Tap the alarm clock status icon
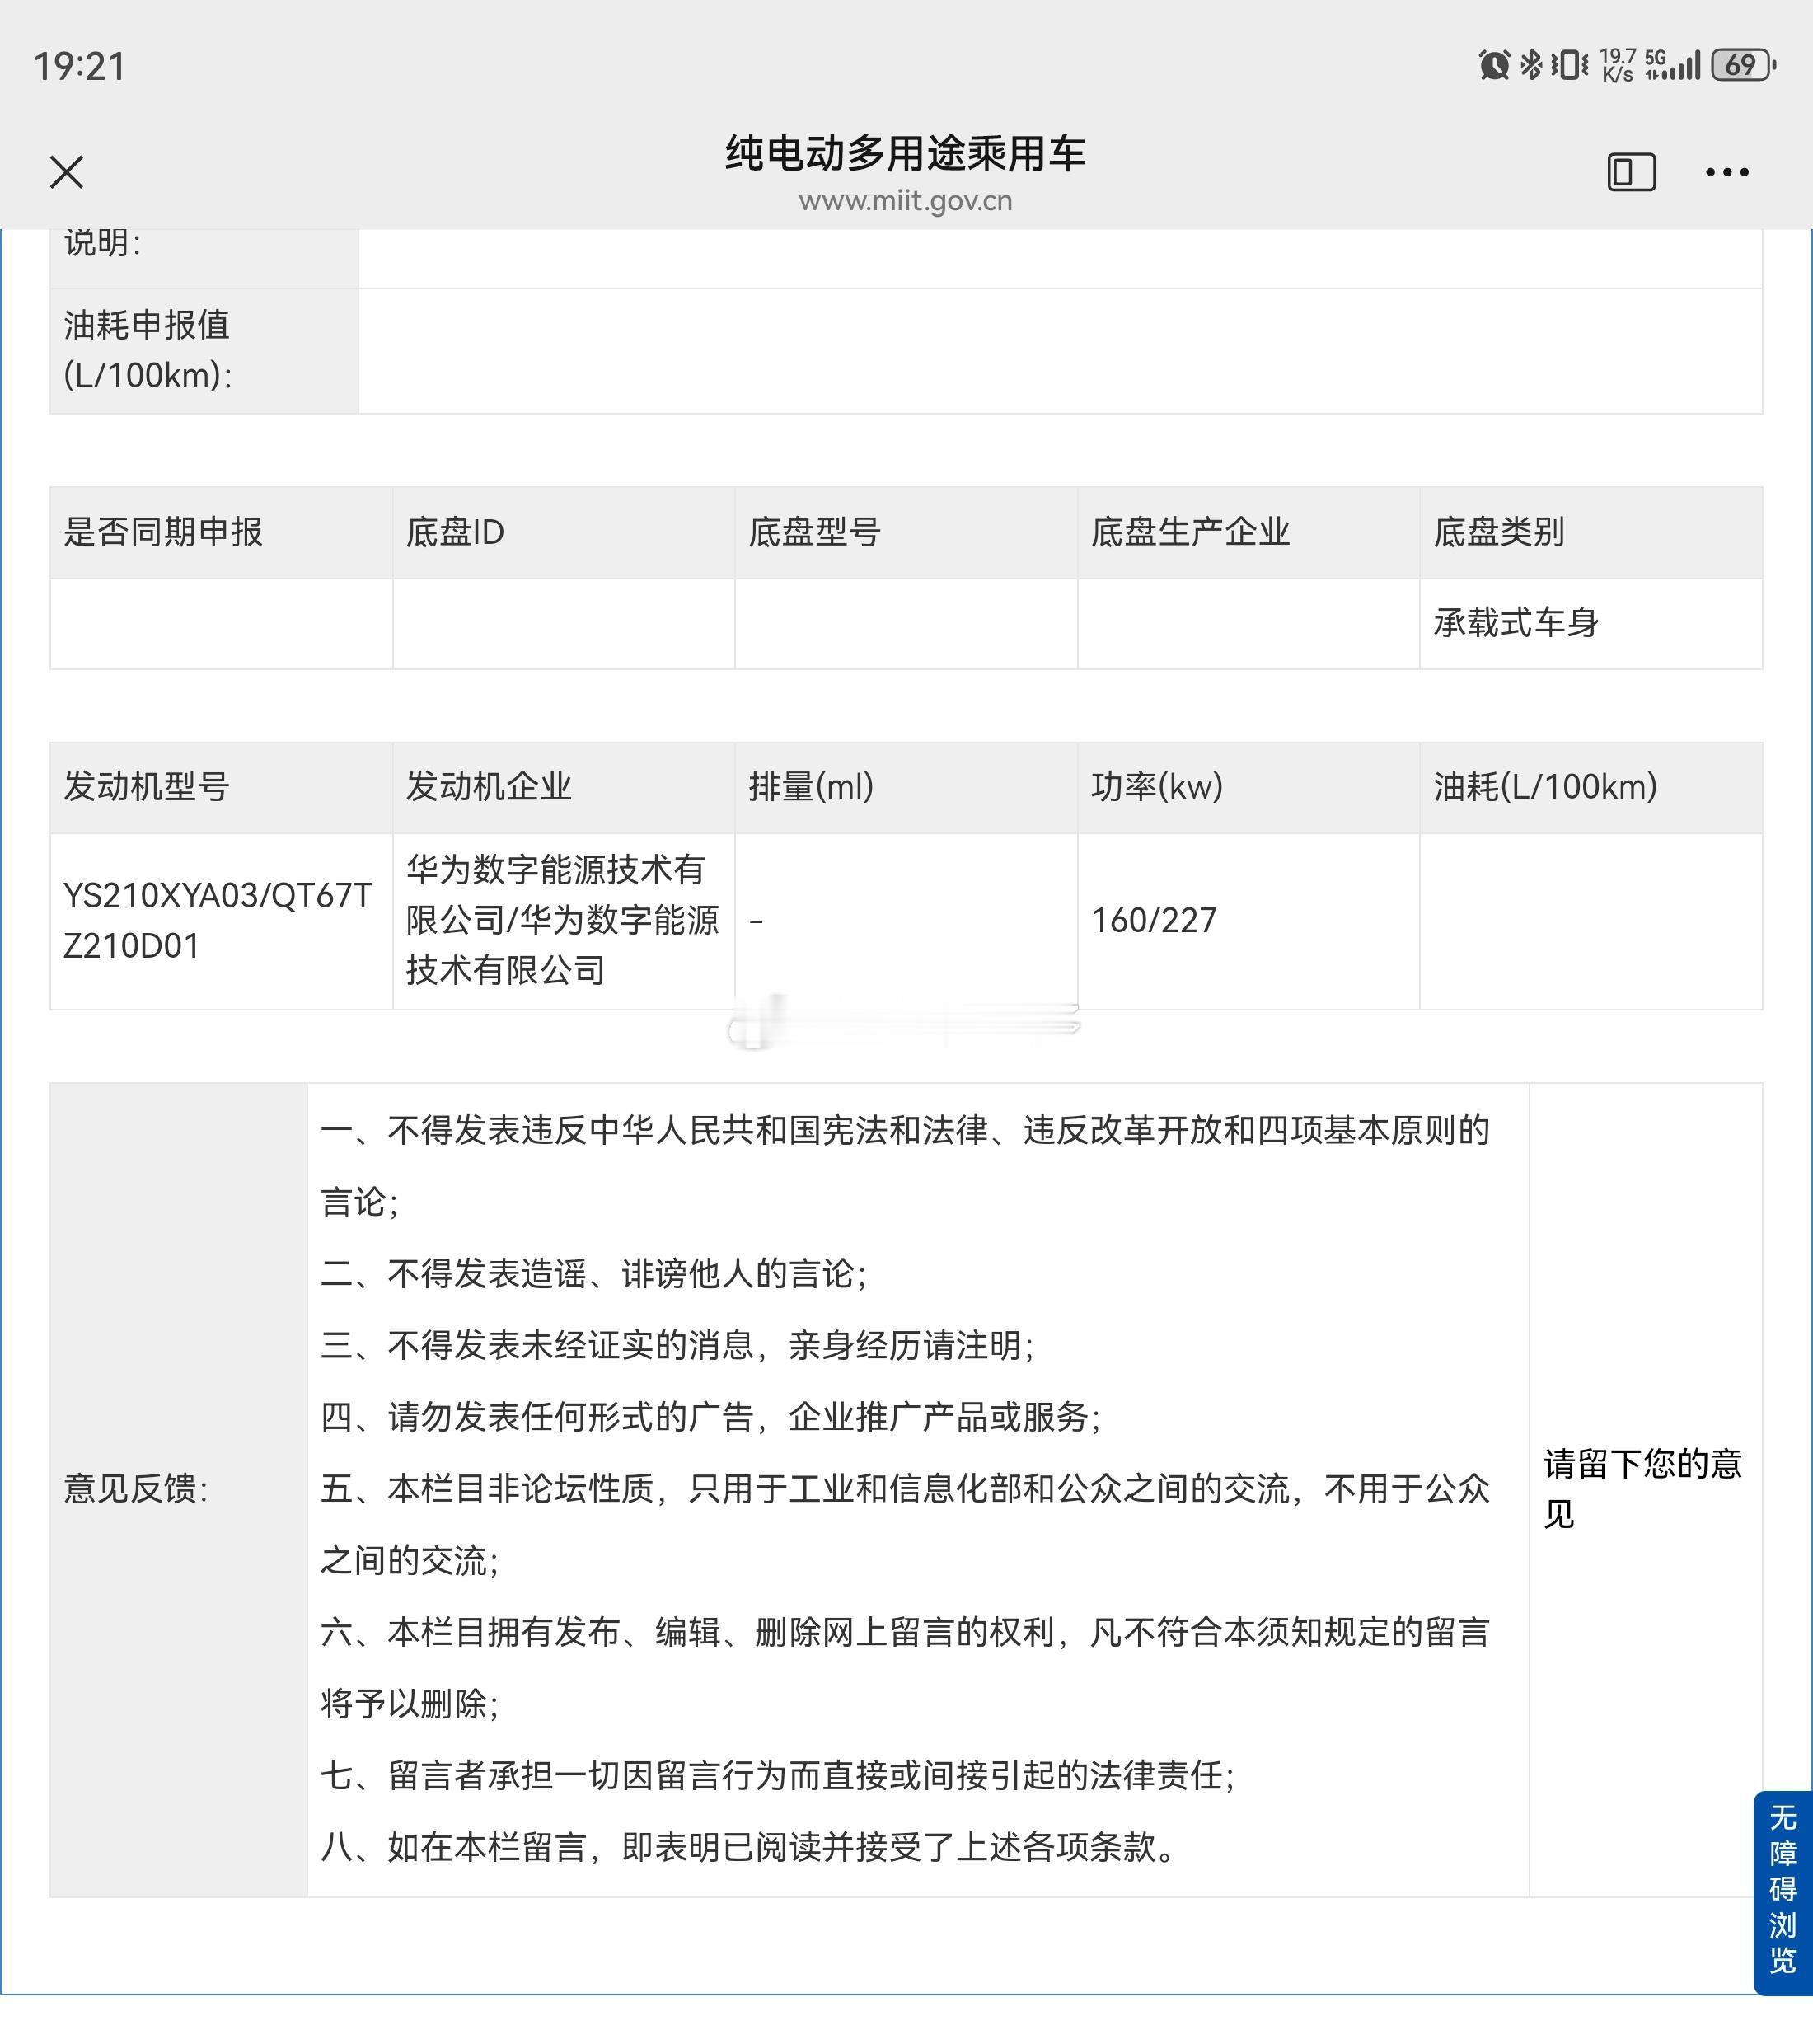Image resolution: width=1813 pixels, height=2044 pixels. (x=1494, y=65)
